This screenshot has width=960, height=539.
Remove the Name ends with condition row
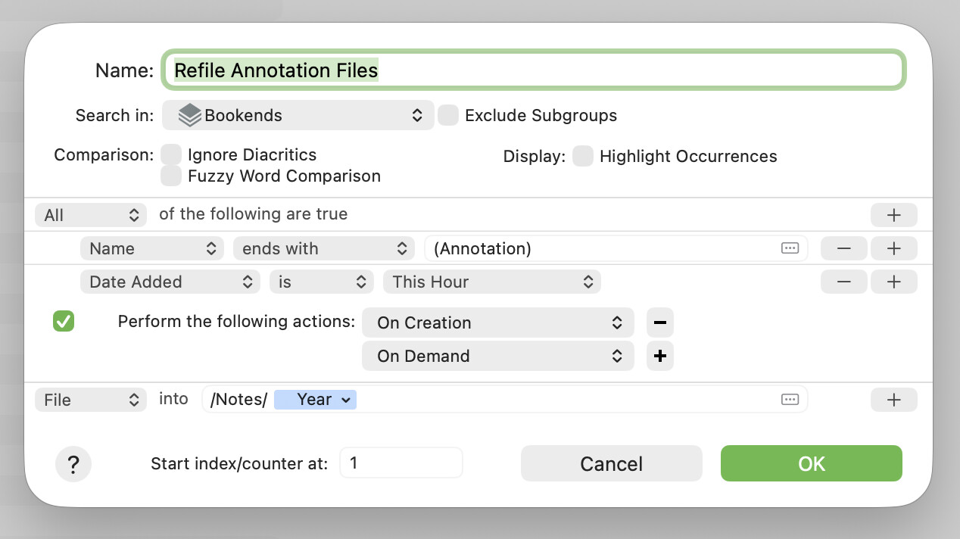(x=843, y=248)
